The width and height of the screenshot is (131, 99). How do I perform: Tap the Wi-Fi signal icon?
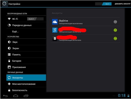(x=9, y=19)
